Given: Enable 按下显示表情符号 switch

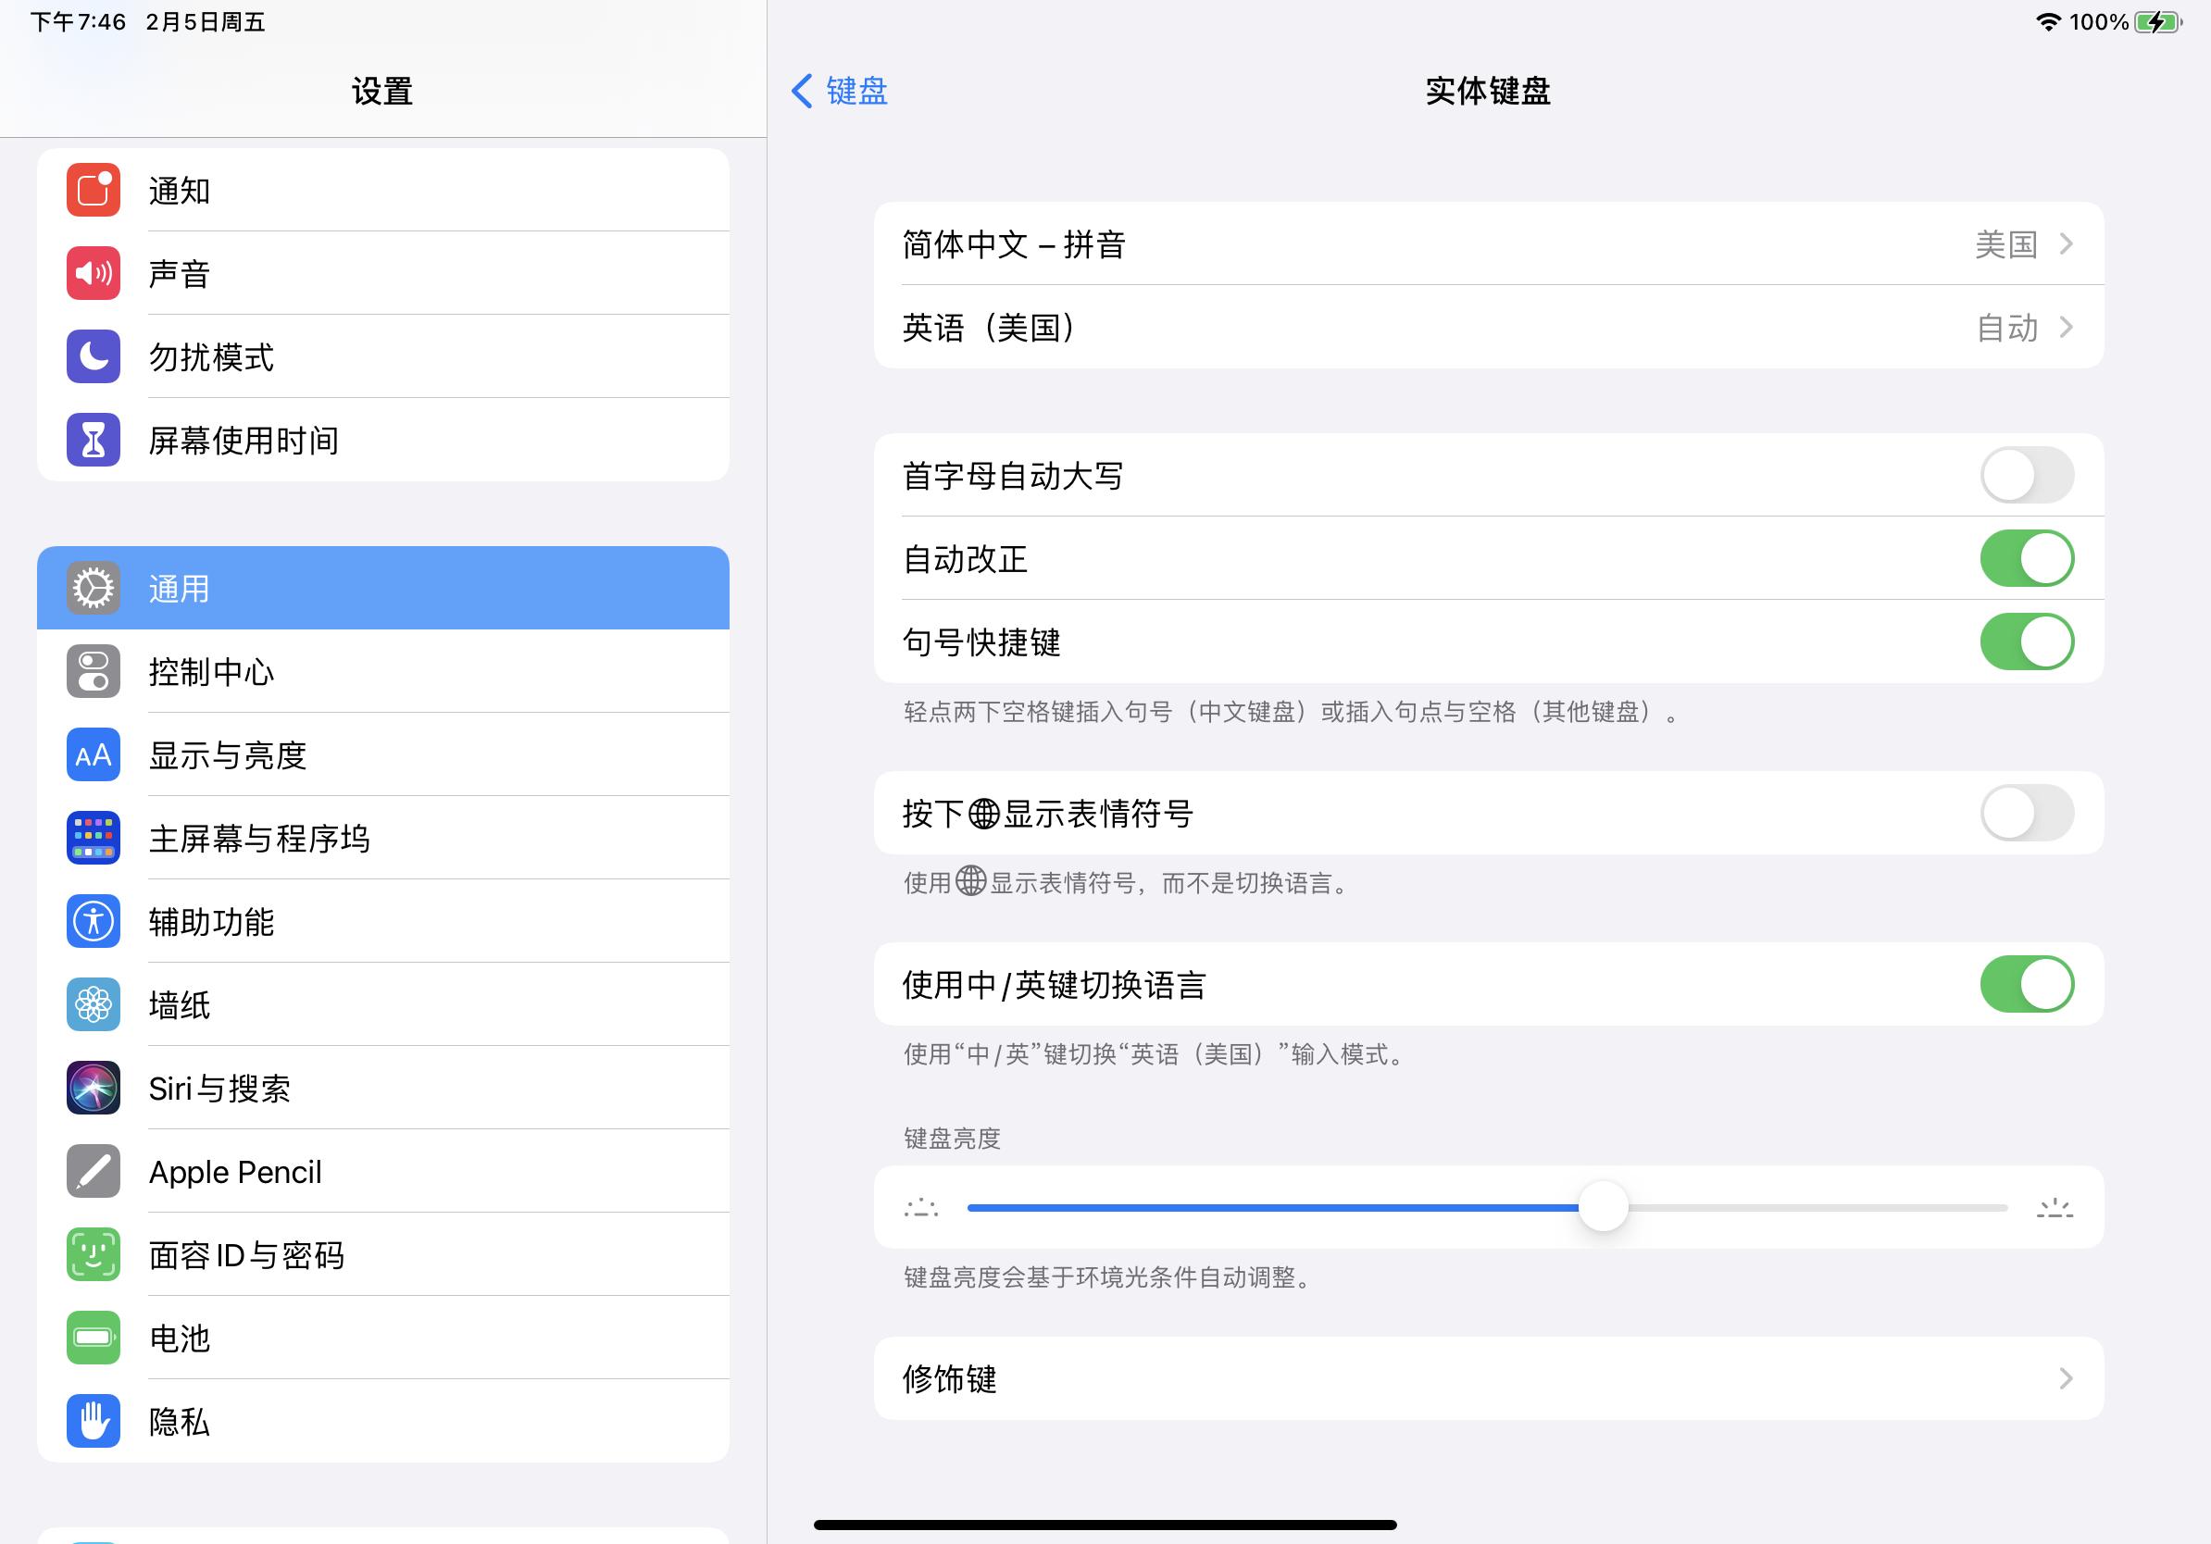Looking at the screenshot, I should pyautogui.click(x=2027, y=814).
